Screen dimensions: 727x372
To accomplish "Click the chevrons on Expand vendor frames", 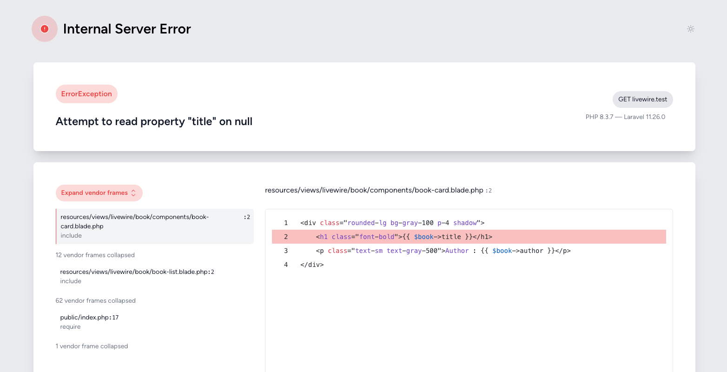I will pos(133,193).
